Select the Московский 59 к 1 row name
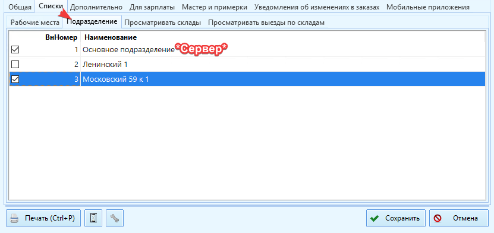The width and height of the screenshot is (494, 233). tap(116, 79)
